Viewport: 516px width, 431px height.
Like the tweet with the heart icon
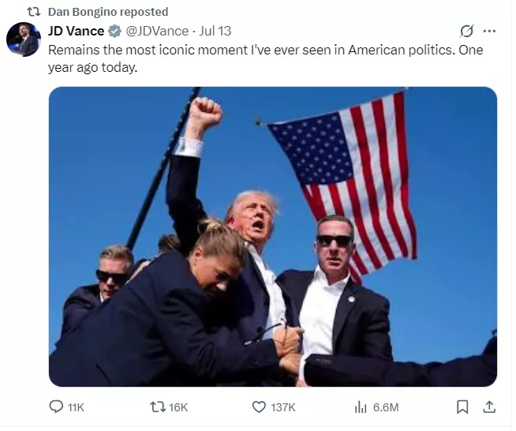point(259,407)
